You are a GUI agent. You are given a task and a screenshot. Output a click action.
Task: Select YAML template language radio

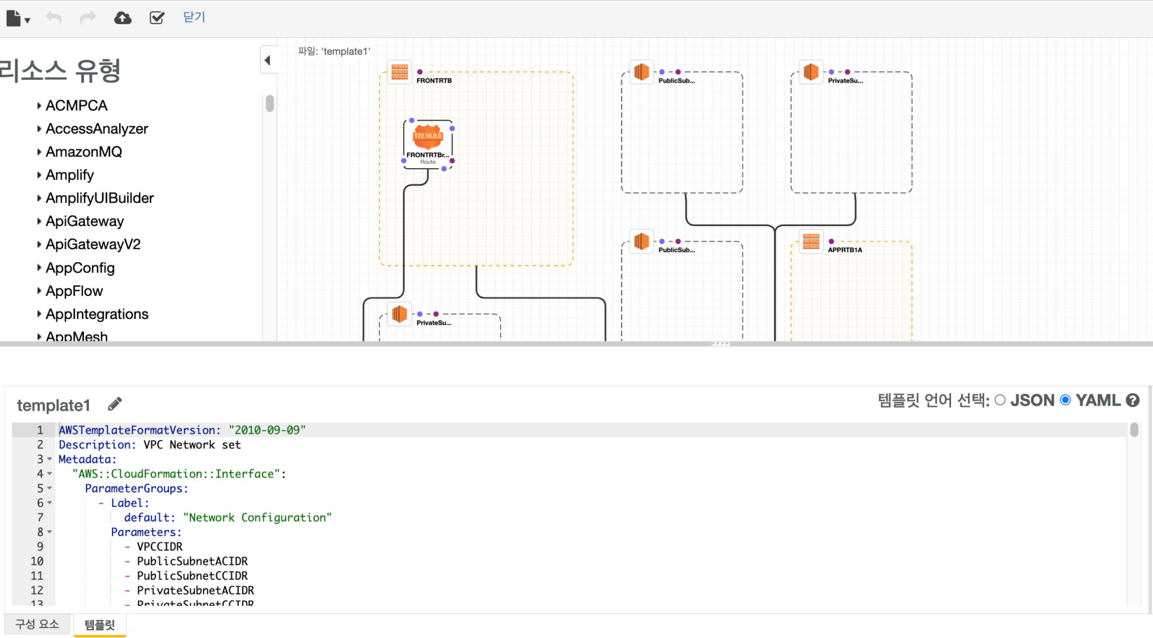click(1065, 400)
